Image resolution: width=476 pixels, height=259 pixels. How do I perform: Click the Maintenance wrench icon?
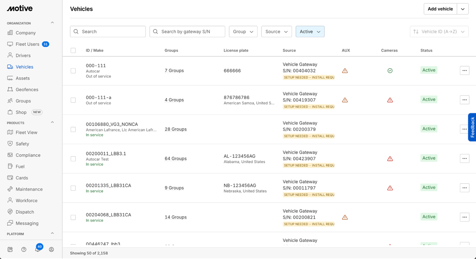pyautogui.click(x=10, y=189)
